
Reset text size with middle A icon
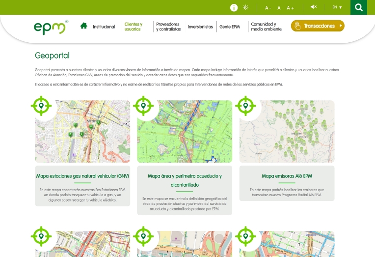279,8
